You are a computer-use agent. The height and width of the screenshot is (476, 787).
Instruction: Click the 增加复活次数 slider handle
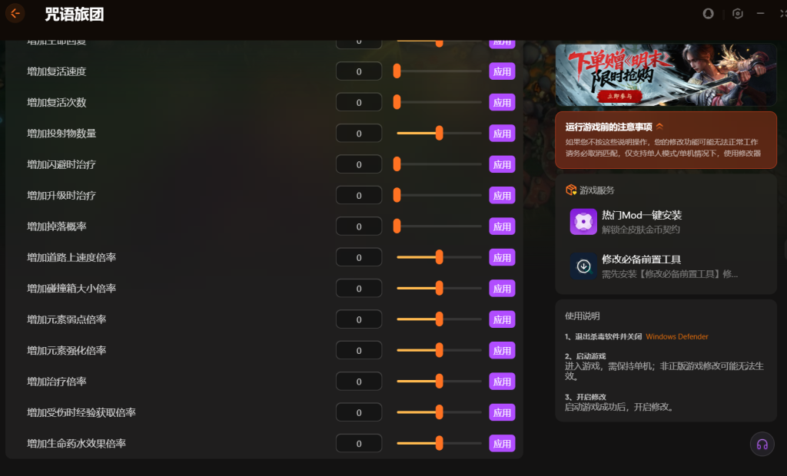[397, 102]
